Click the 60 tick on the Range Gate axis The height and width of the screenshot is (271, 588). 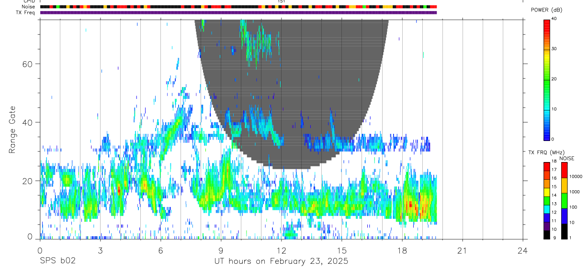point(27,64)
